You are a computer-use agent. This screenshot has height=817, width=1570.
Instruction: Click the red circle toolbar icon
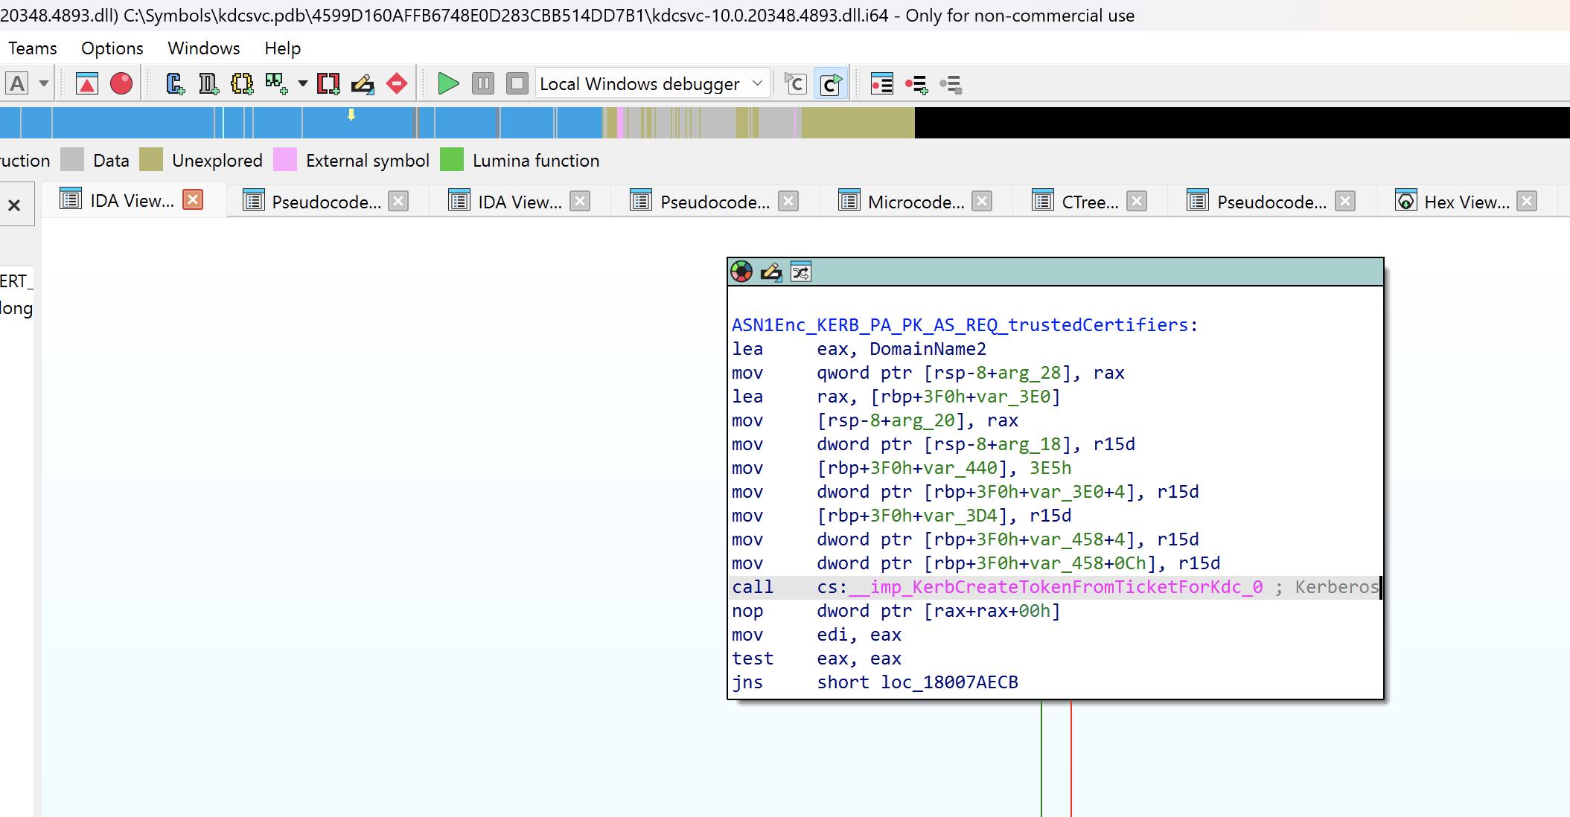pos(121,83)
